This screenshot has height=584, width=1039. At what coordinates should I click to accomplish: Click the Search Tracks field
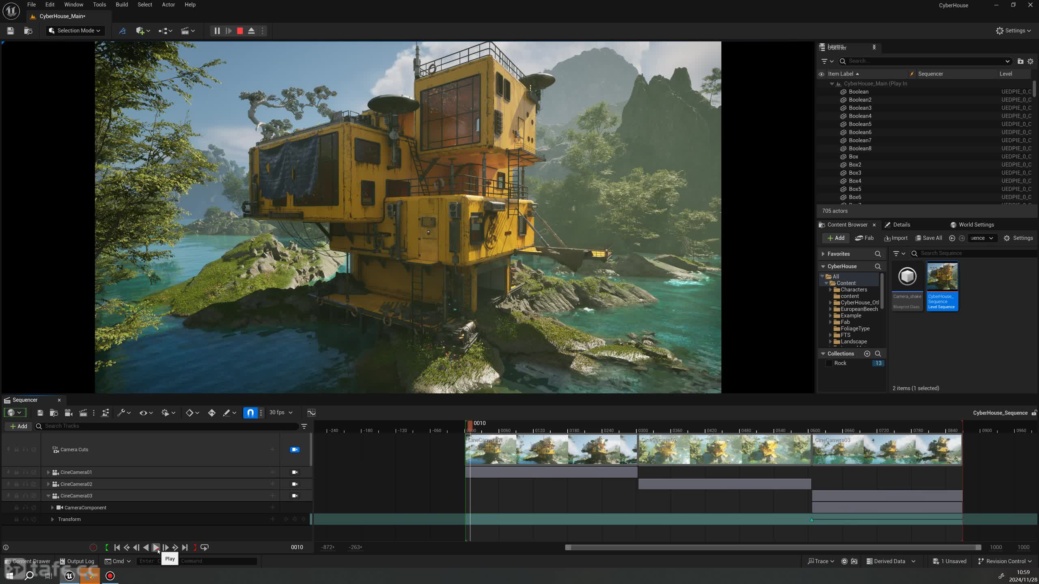(167, 426)
